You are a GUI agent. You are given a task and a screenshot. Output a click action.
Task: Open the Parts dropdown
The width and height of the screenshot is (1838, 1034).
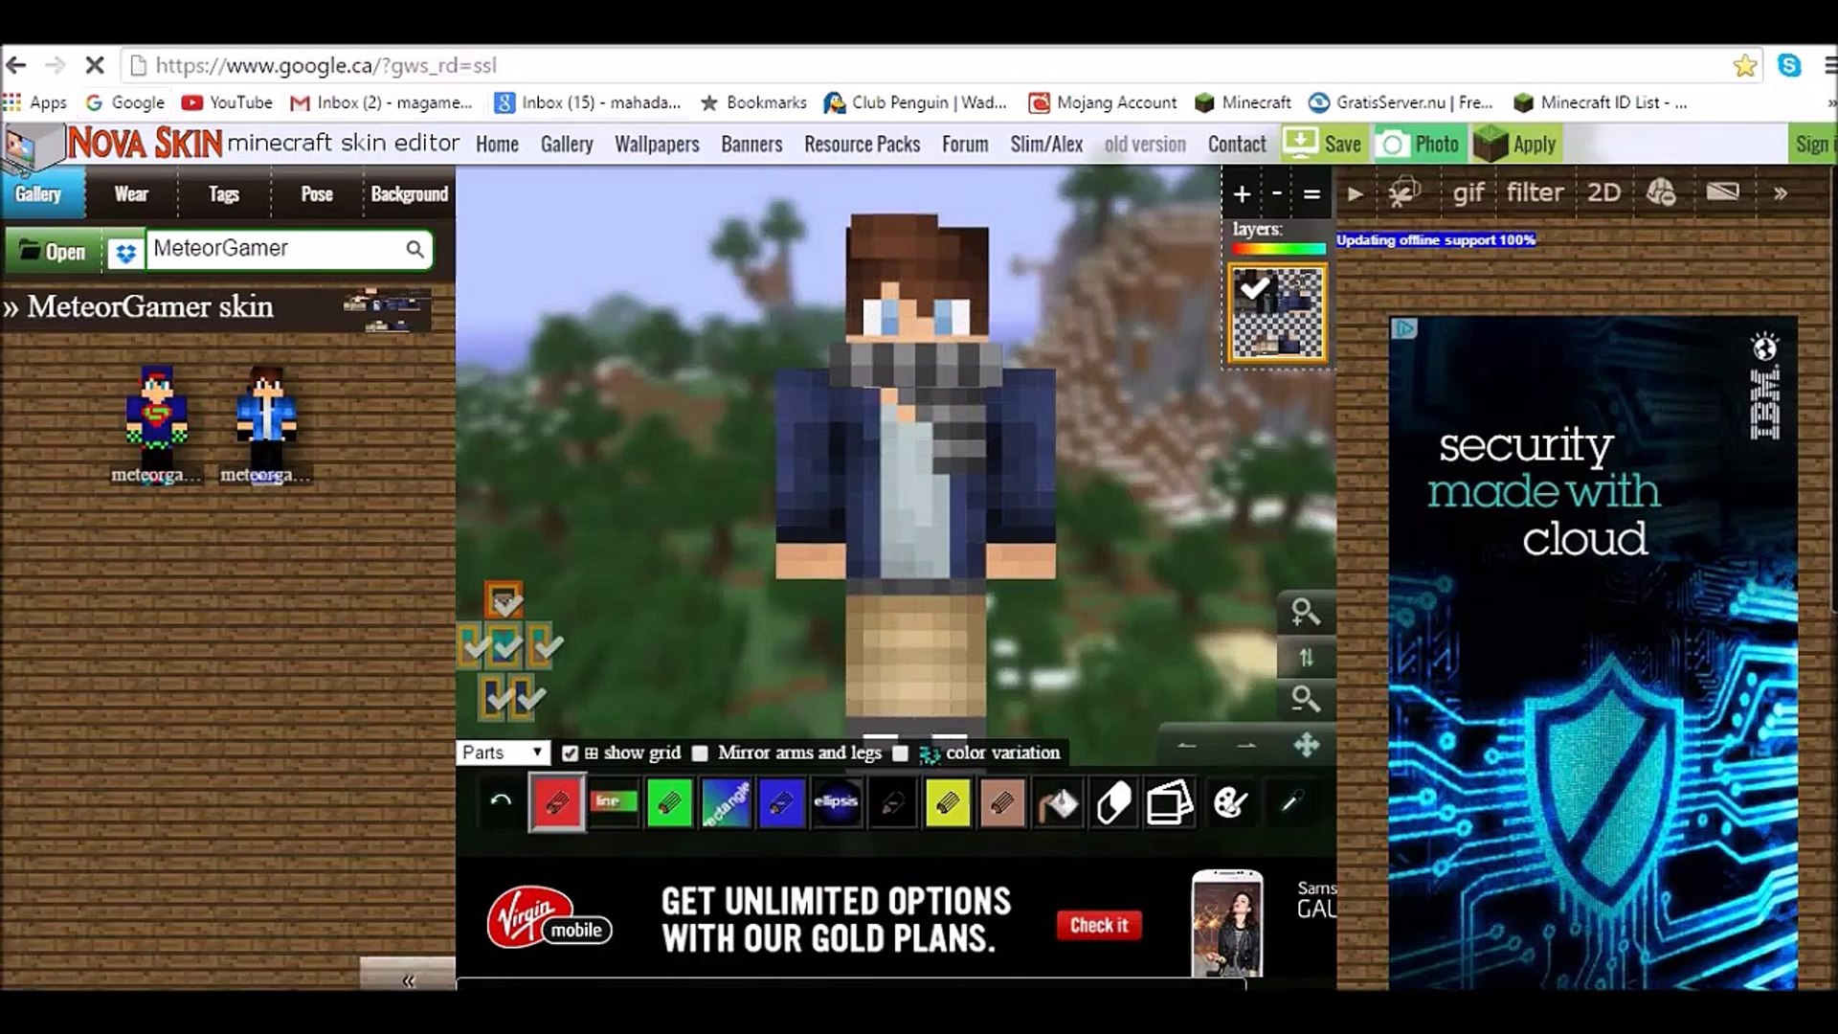click(503, 753)
